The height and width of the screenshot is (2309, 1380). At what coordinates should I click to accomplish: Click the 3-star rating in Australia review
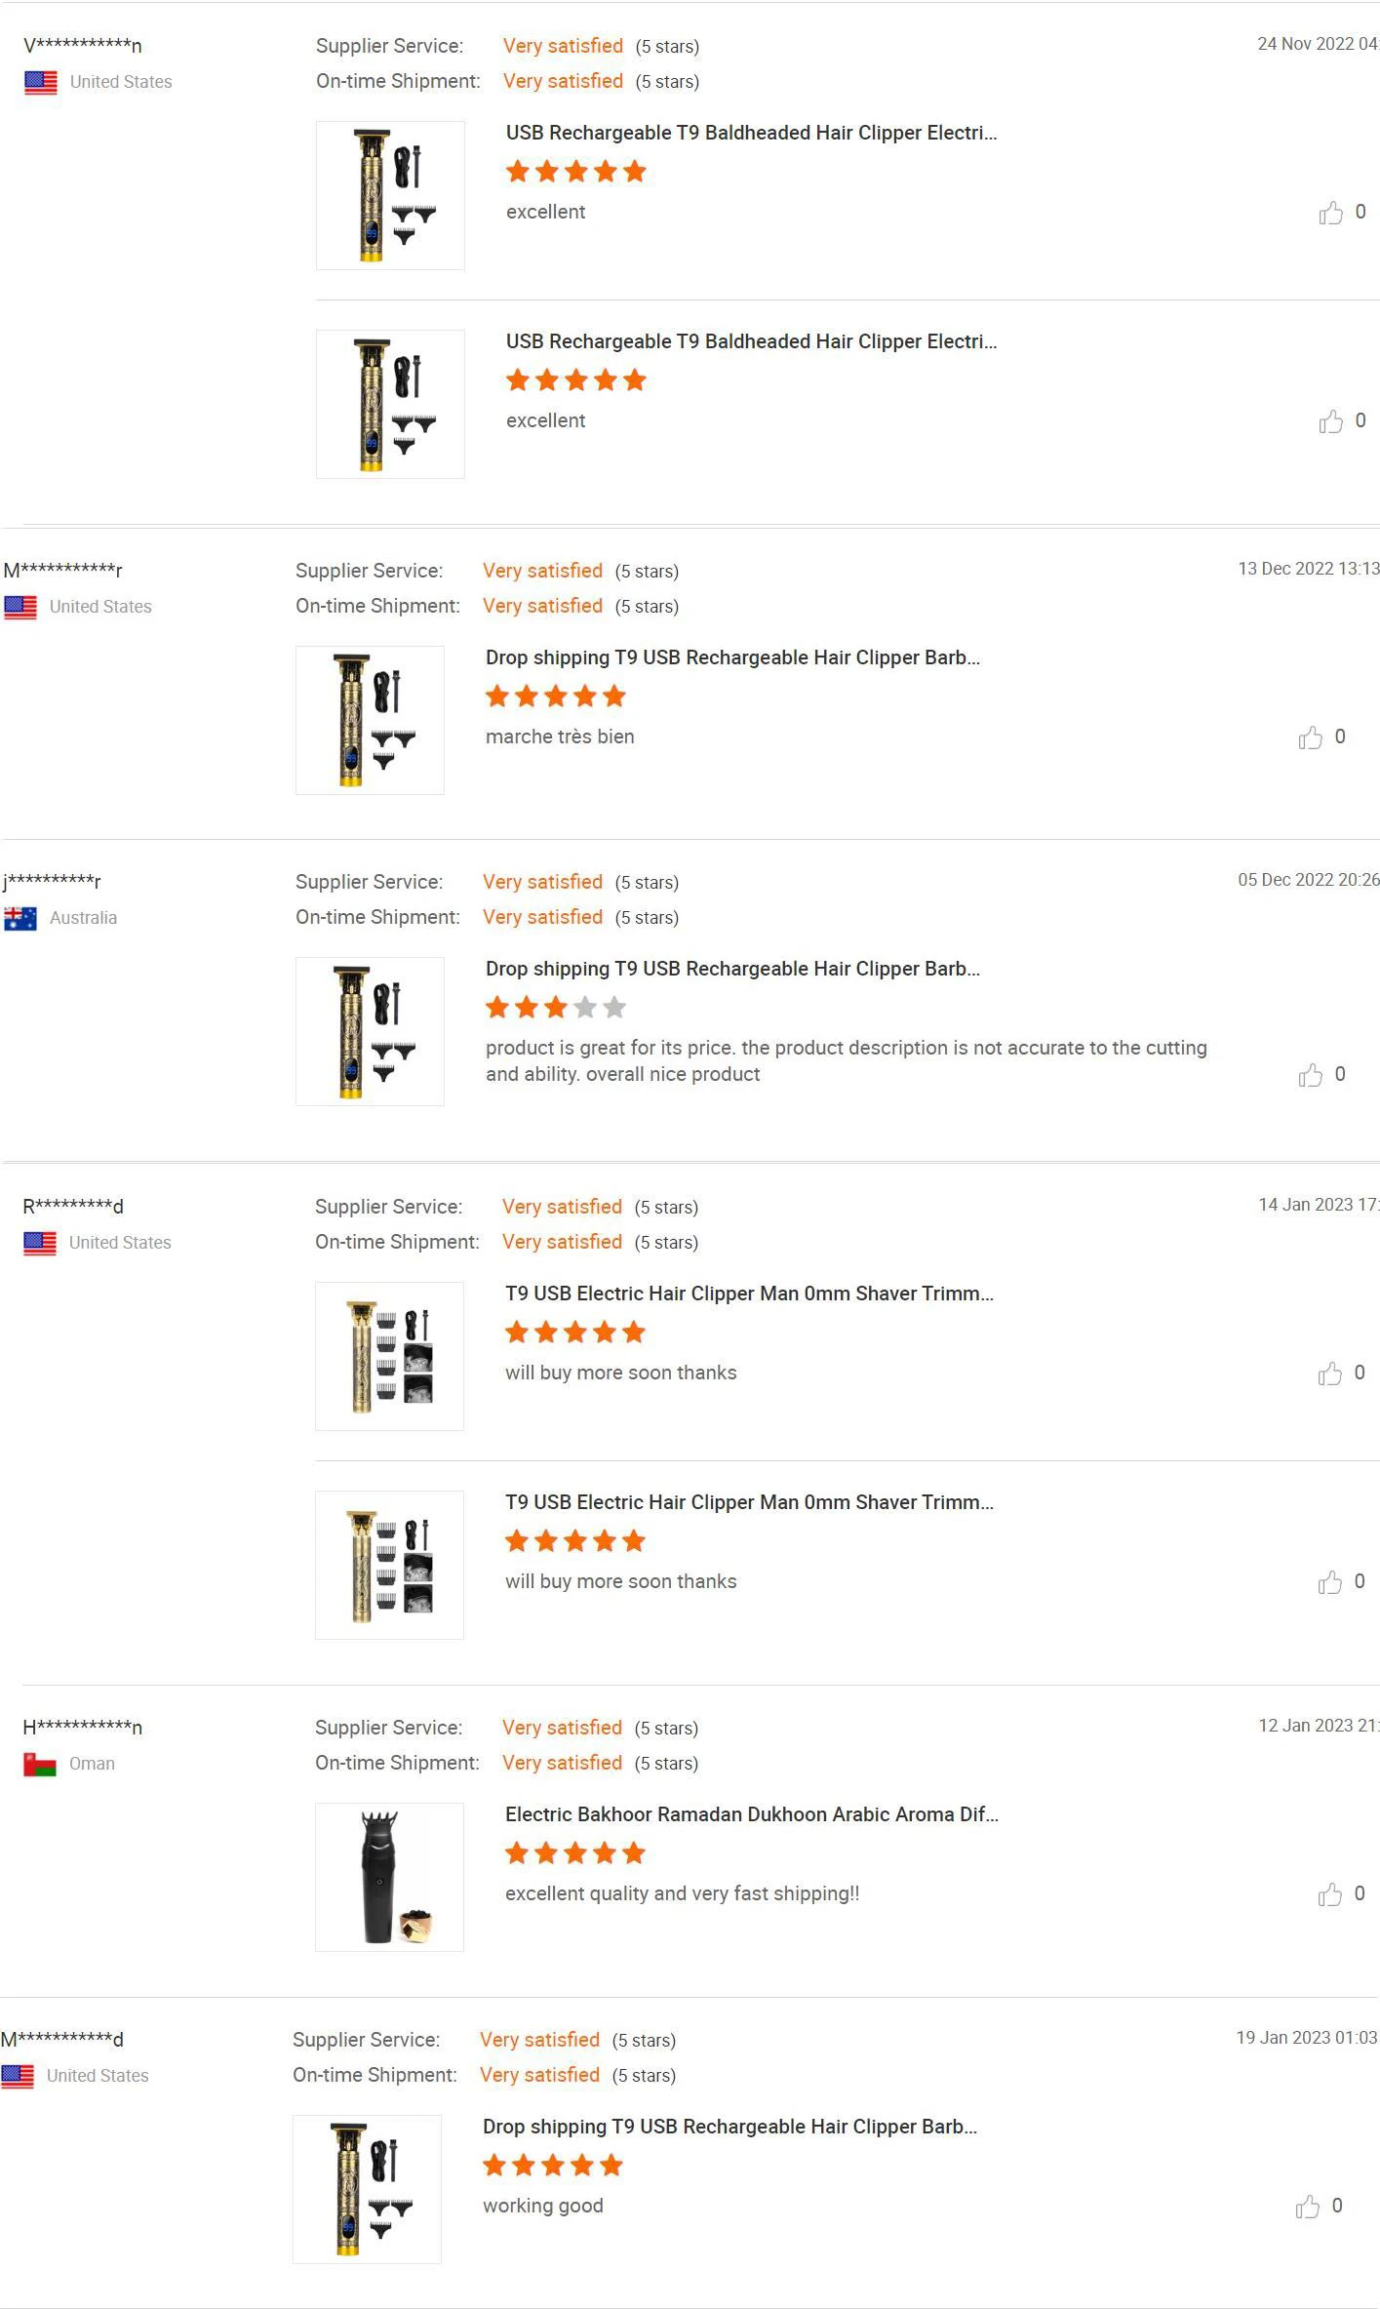tap(555, 1008)
